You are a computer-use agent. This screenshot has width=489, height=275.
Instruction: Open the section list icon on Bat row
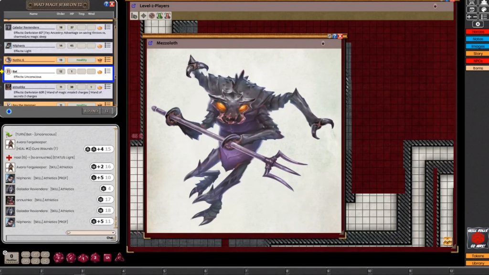coord(107,72)
